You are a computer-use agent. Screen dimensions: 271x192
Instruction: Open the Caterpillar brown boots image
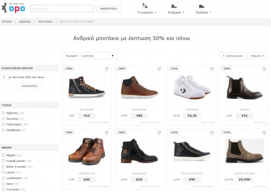click(87, 151)
